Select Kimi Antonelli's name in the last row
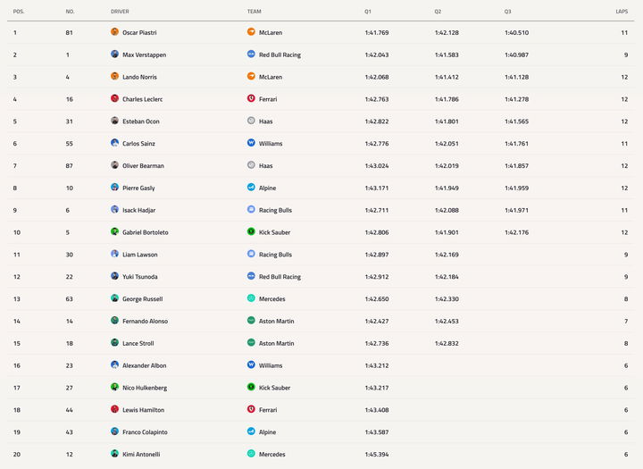 click(x=141, y=454)
